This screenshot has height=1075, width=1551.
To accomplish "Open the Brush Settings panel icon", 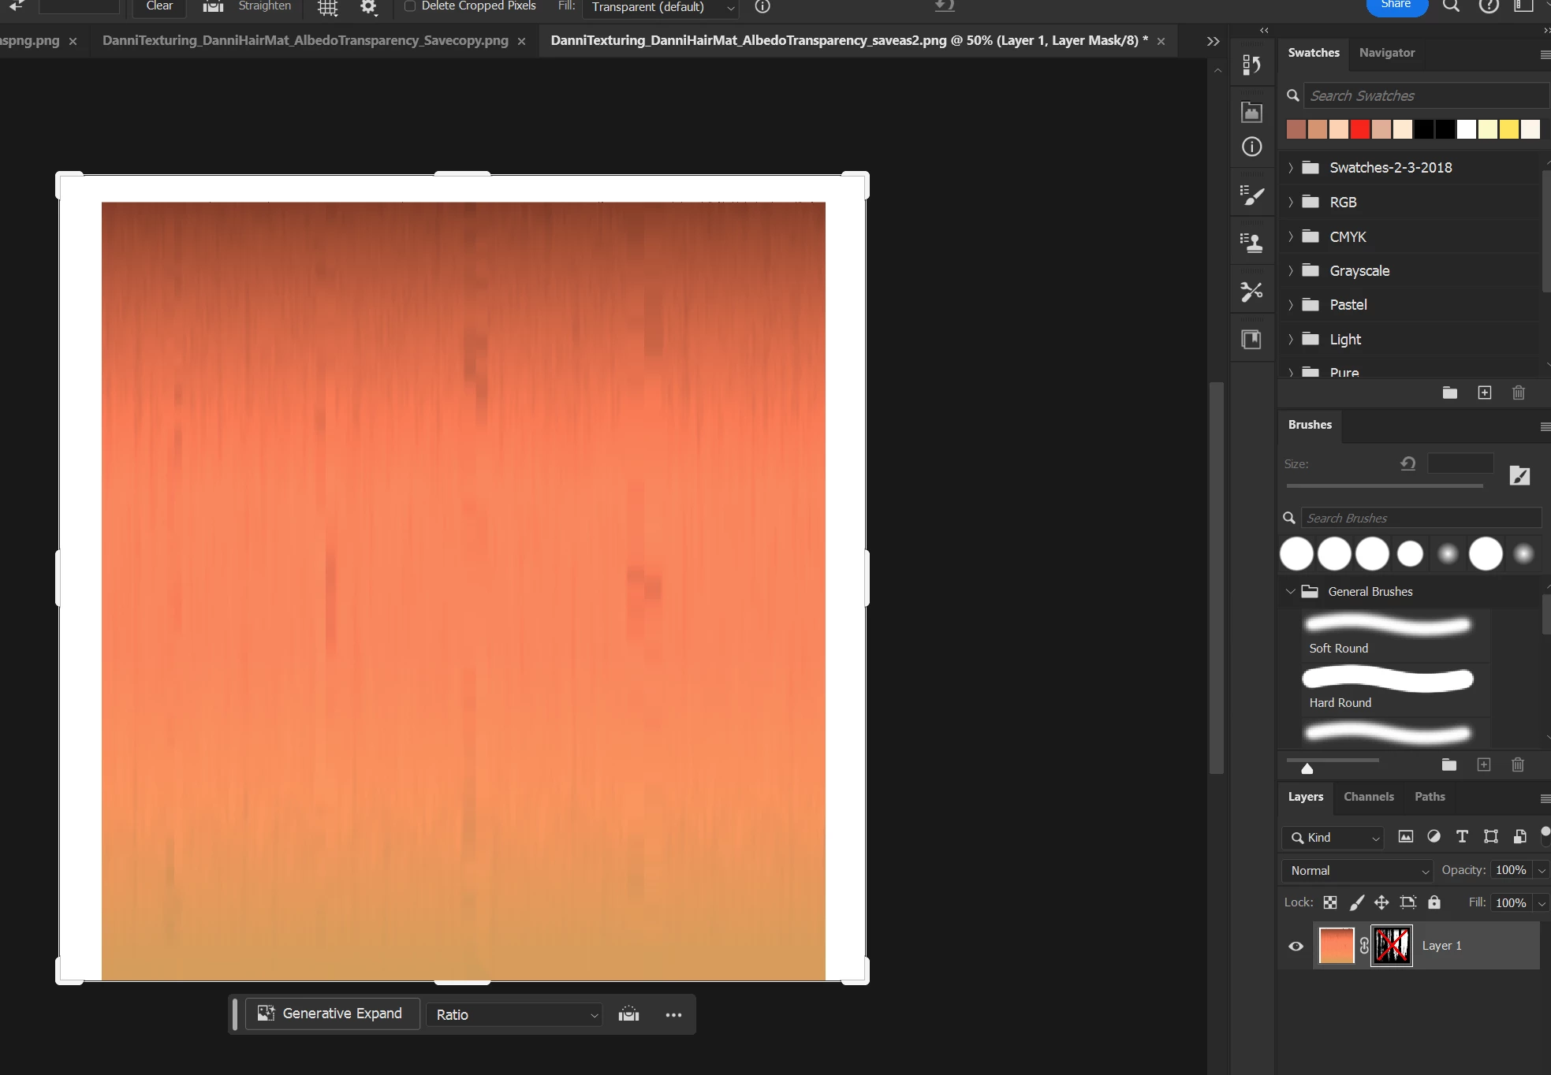I will [1251, 195].
